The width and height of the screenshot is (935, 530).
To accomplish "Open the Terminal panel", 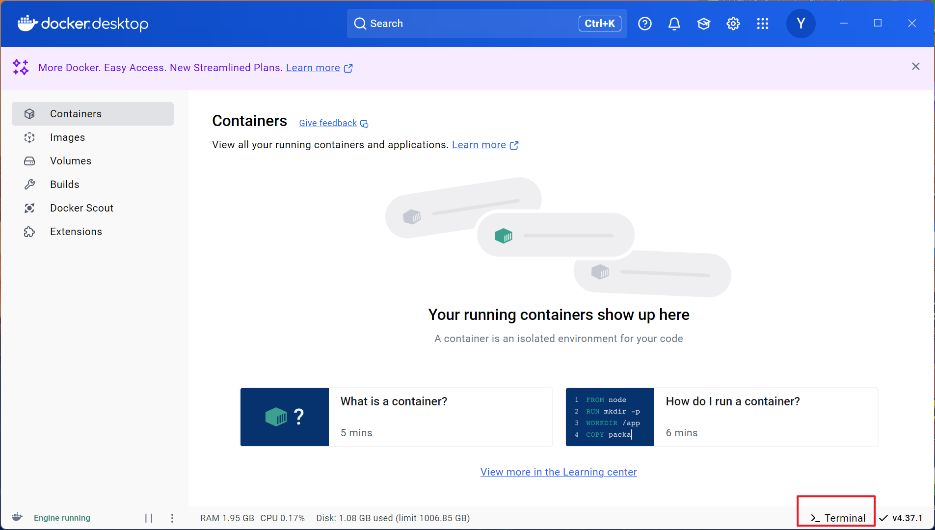I will tap(838, 518).
